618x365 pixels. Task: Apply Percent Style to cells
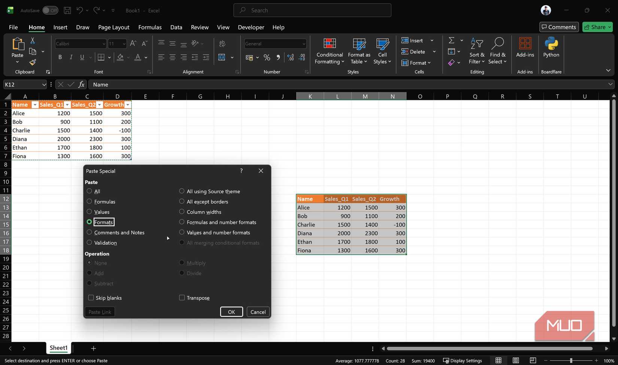tap(267, 57)
